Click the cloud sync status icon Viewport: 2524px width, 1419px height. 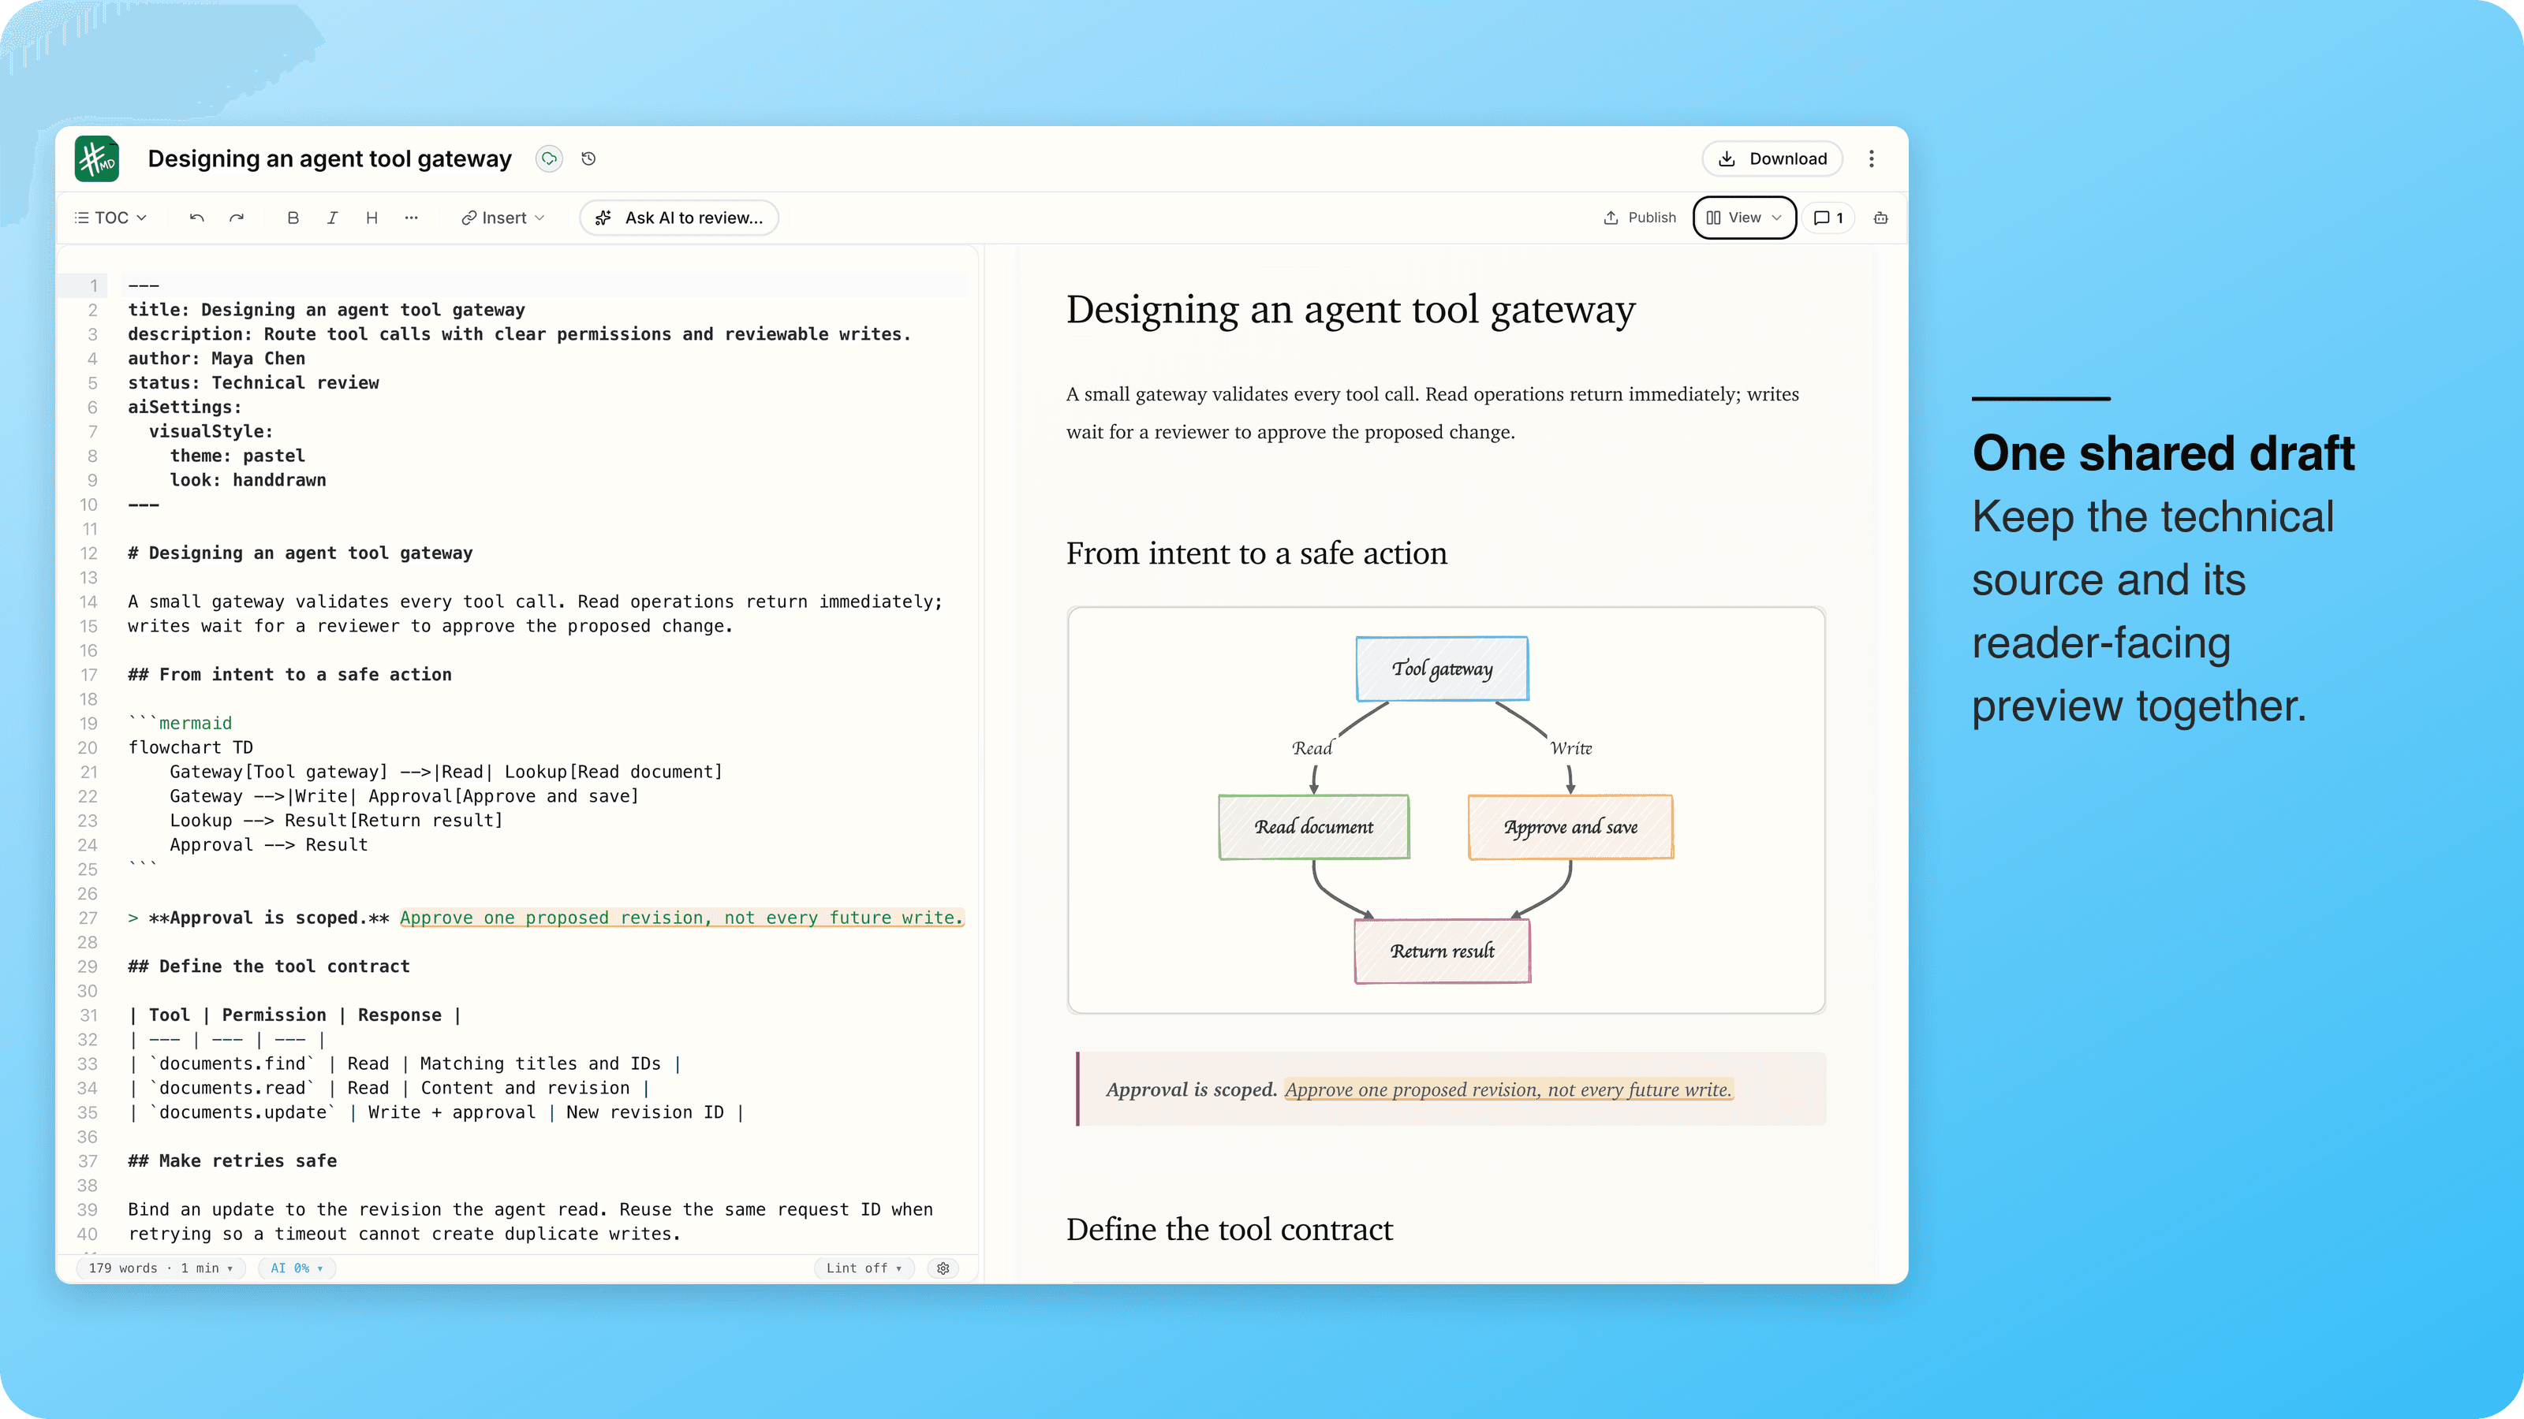click(x=549, y=158)
